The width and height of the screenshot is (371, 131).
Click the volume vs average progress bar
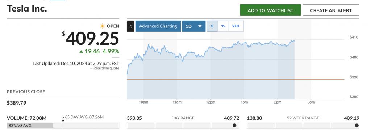pos(63,125)
